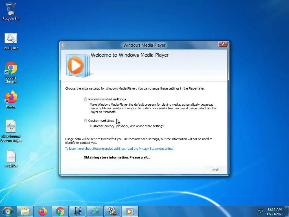Click the green arrow taskbar program icon
This screenshot has height=217, width=289.
coord(95,211)
